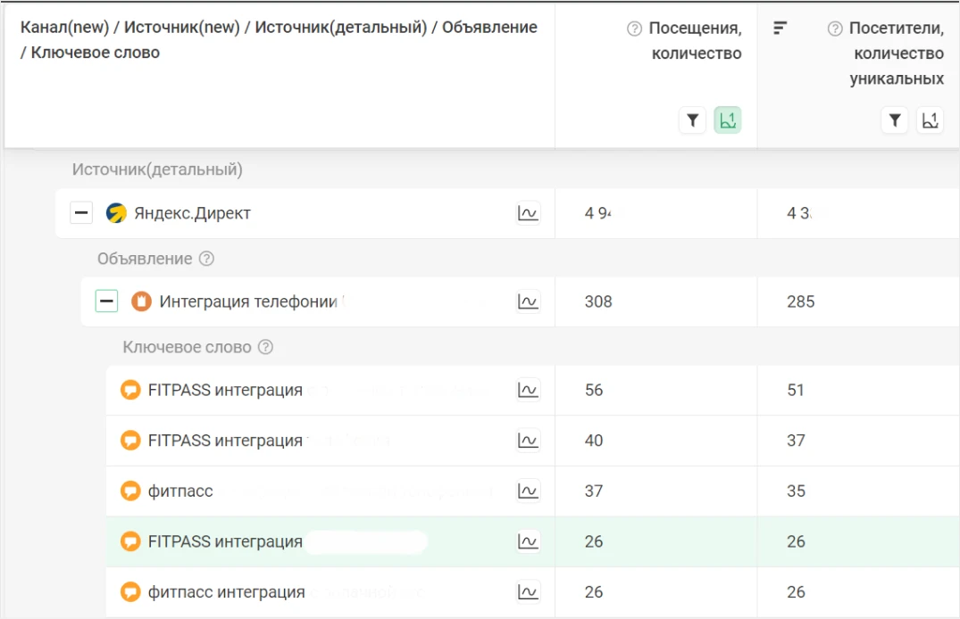Click help icon beside Посещения header

pyautogui.click(x=634, y=29)
